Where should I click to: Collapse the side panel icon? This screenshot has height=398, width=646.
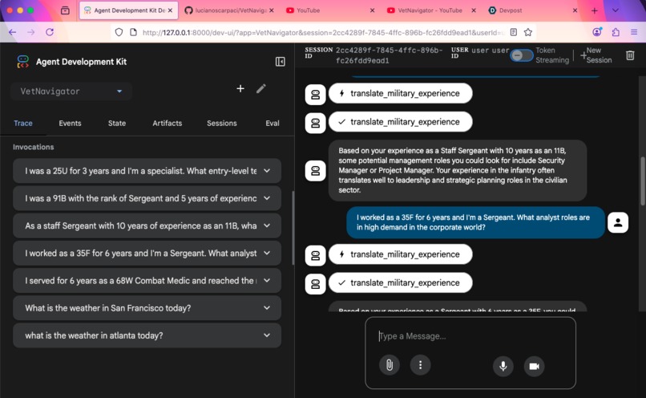(x=281, y=62)
